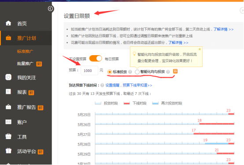244x165 pixels.
Task: Click the 活动平台 gift icon
Action: pos(8,151)
